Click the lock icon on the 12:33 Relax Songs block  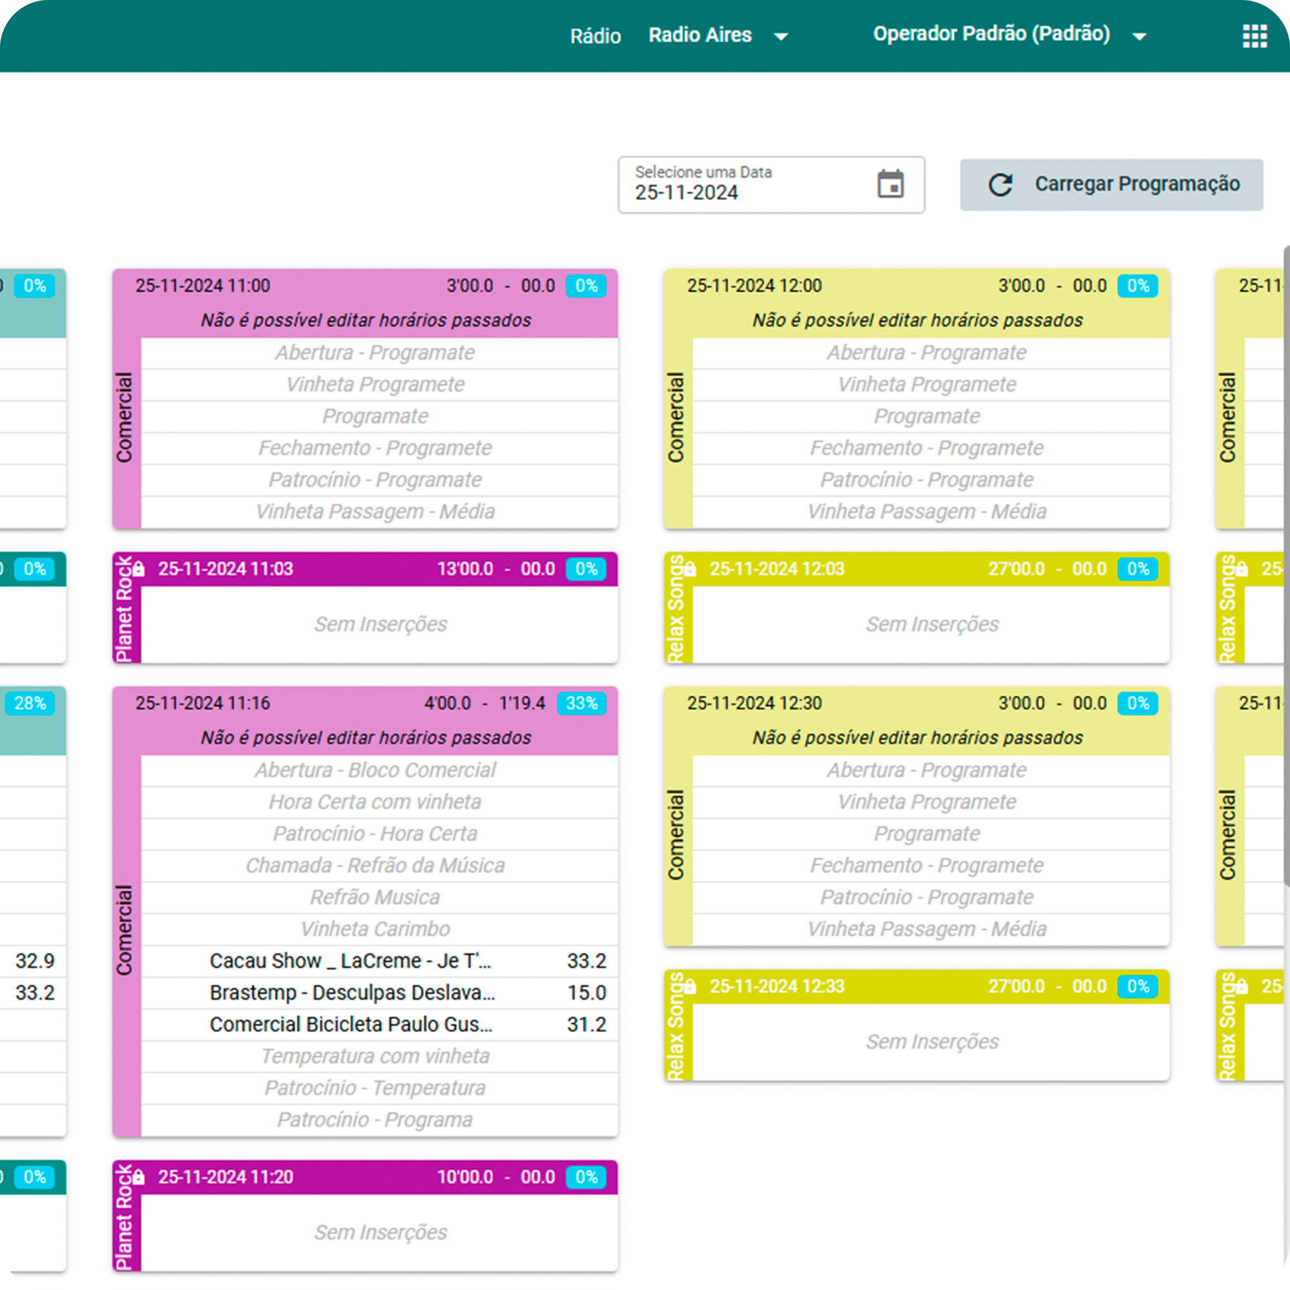pos(690,986)
